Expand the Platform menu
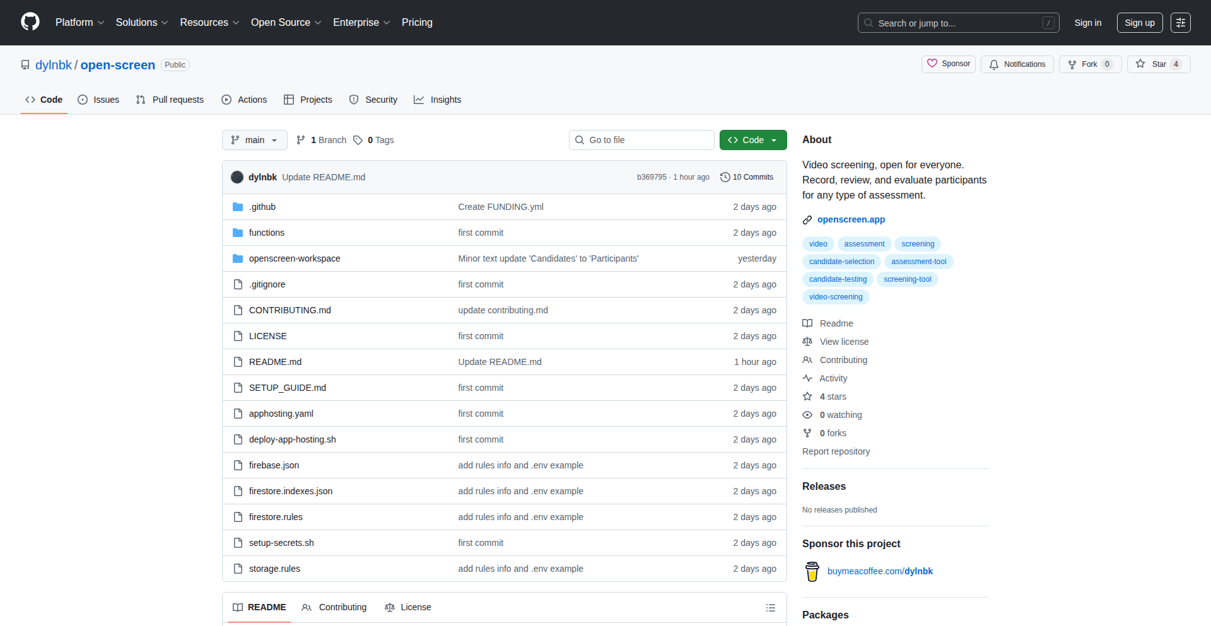The height and width of the screenshot is (626, 1211). click(79, 23)
